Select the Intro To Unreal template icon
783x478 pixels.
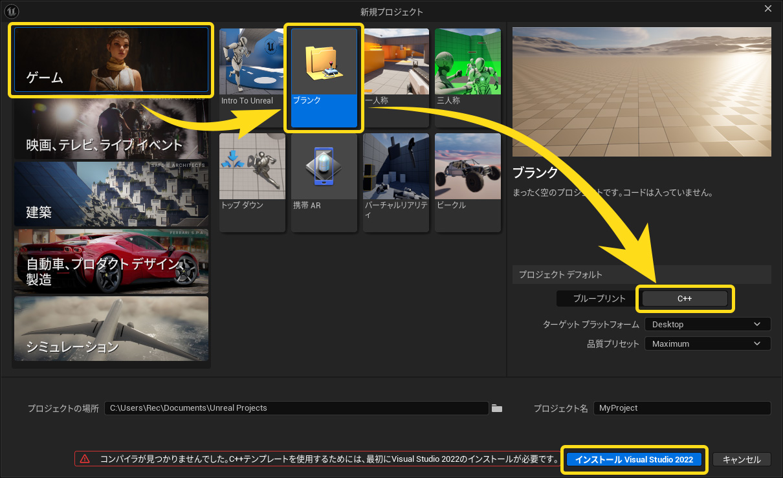pyautogui.click(x=252, y=61)
